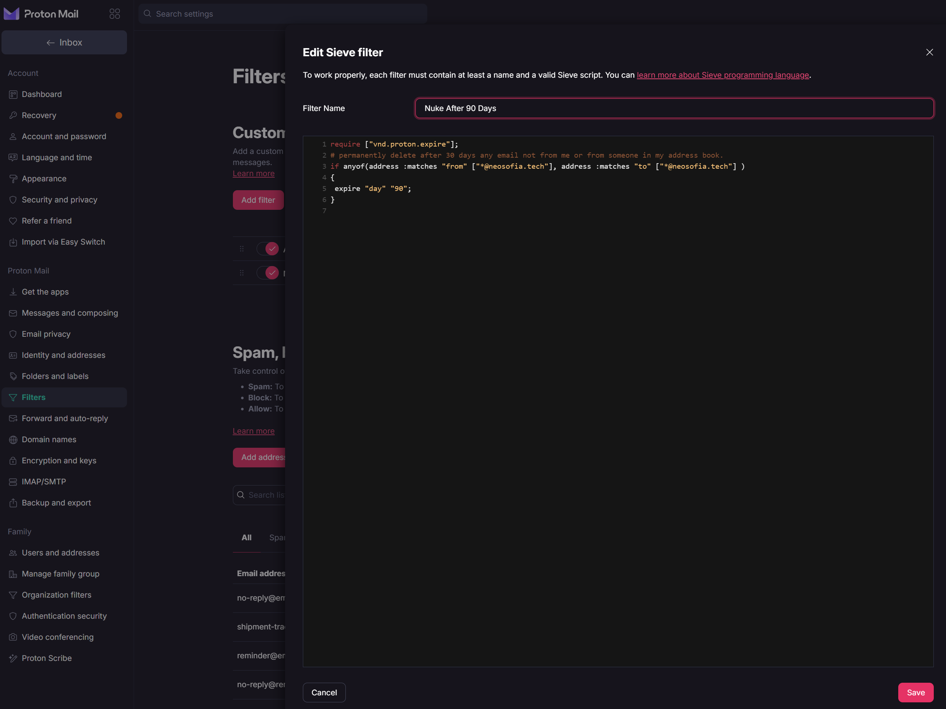The image size is (946, 709).
Task: Select the All tab in address list
Action: 246,538
